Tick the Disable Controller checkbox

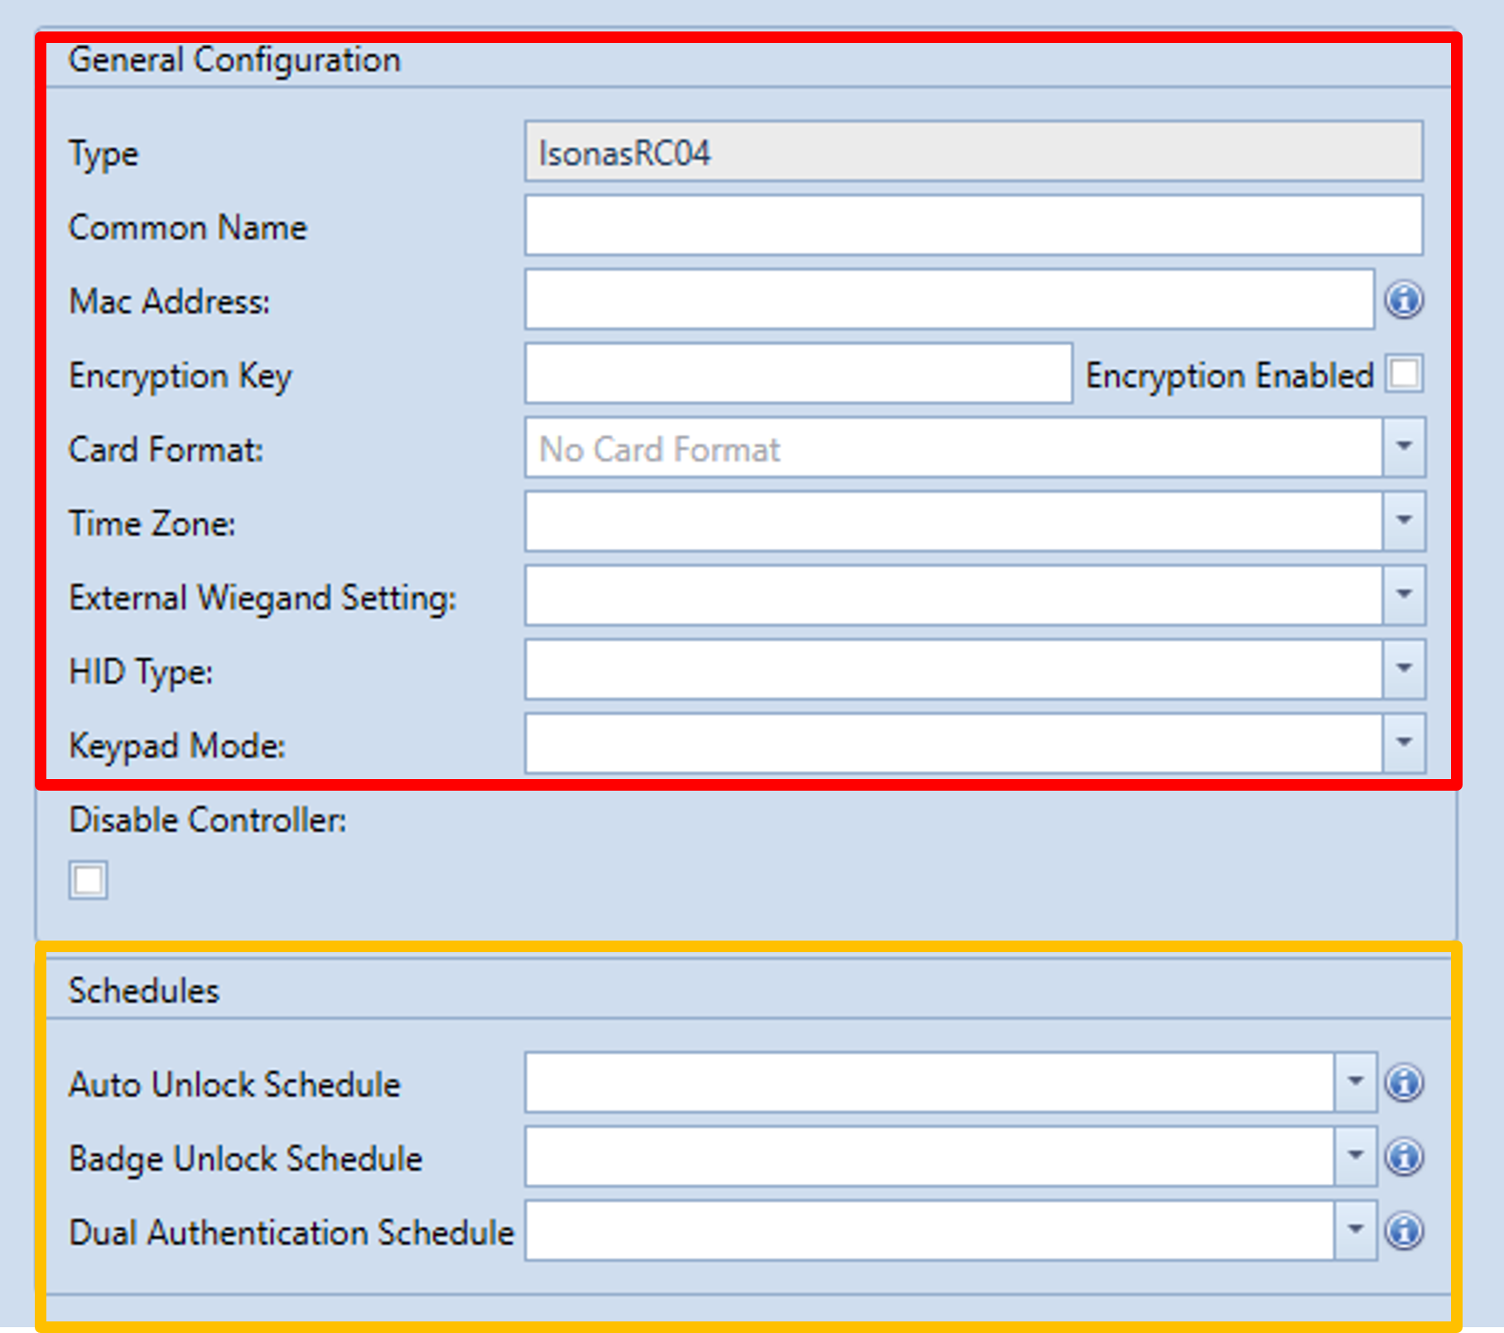(88, 880)
